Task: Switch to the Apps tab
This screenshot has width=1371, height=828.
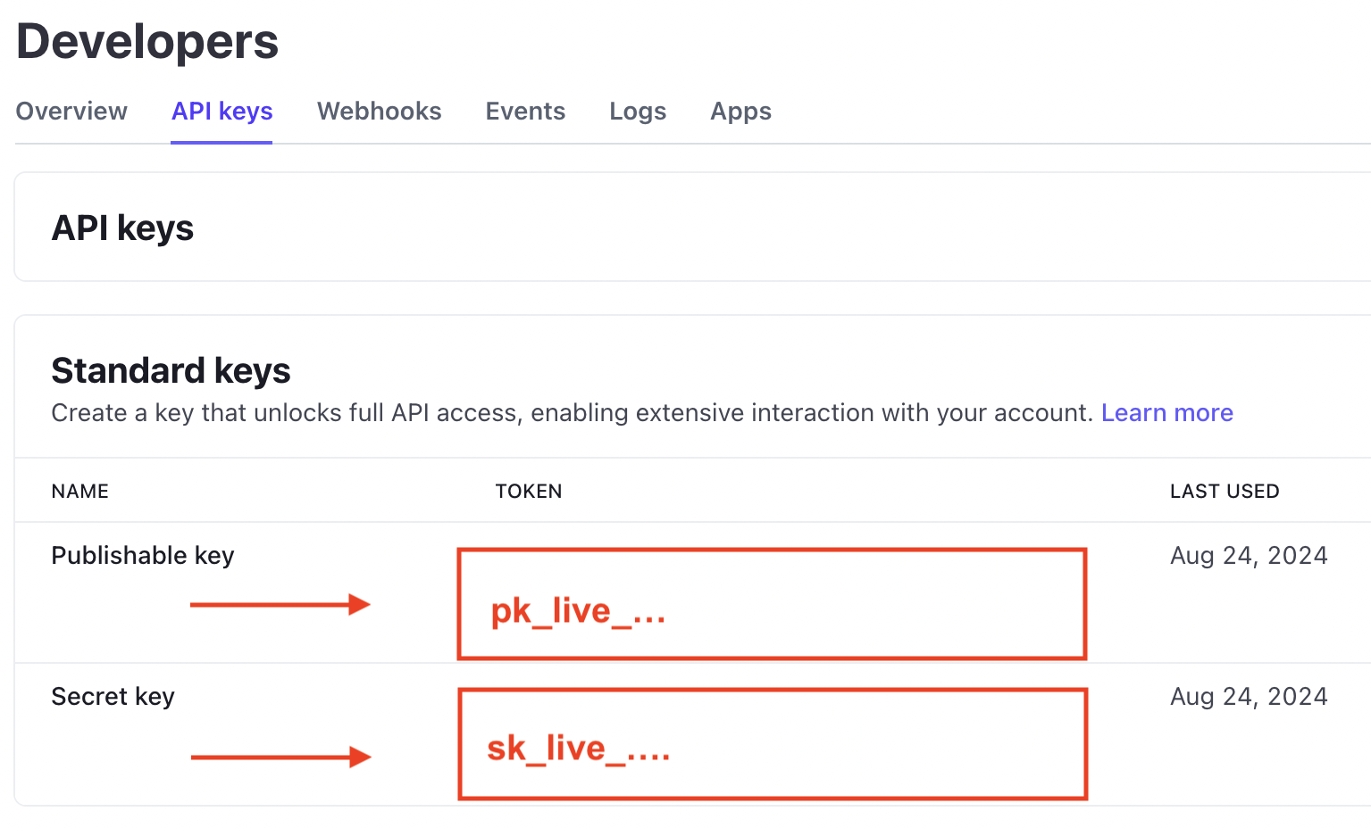Action: pos(740,112)
